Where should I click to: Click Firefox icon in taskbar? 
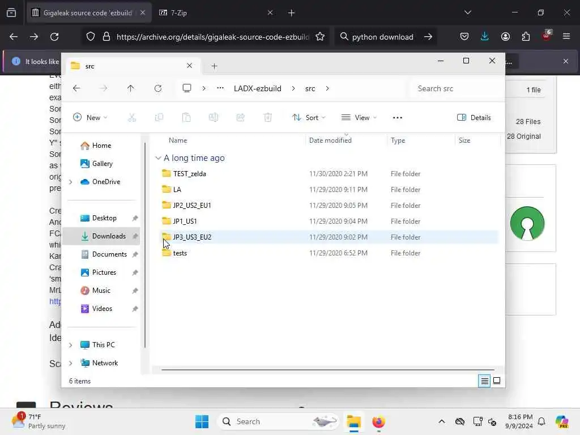378,421
